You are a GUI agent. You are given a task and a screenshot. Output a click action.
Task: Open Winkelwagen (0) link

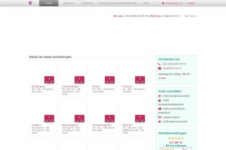[x=174, y=3]
